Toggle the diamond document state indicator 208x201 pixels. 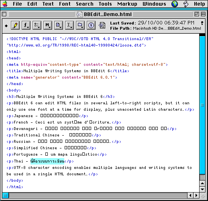click(x=6, y=26)
